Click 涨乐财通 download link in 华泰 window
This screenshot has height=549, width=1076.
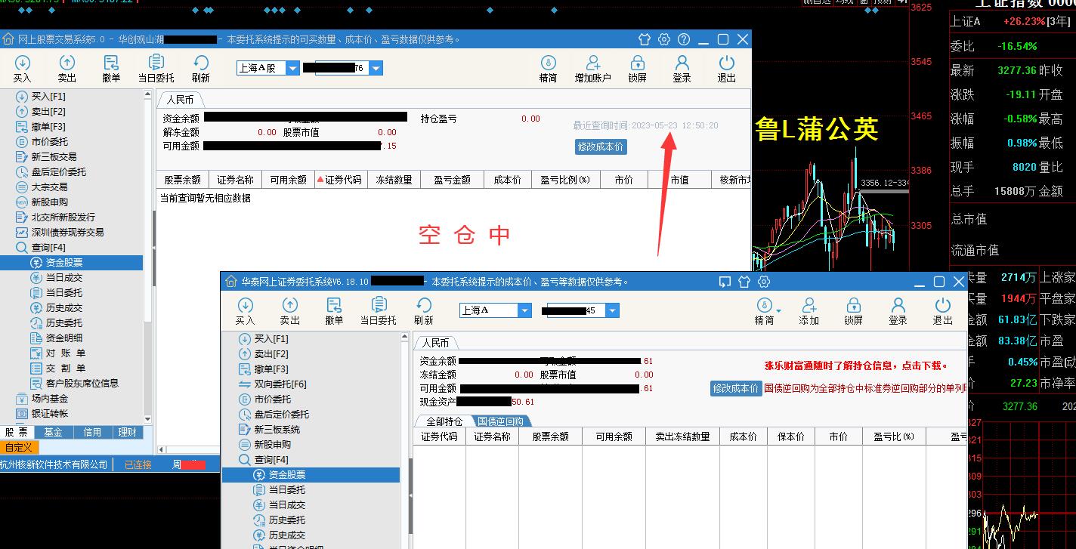point(855,365)
